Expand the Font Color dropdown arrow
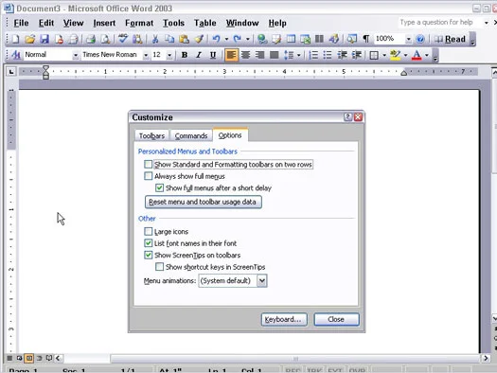 click(x=427, y=55)
